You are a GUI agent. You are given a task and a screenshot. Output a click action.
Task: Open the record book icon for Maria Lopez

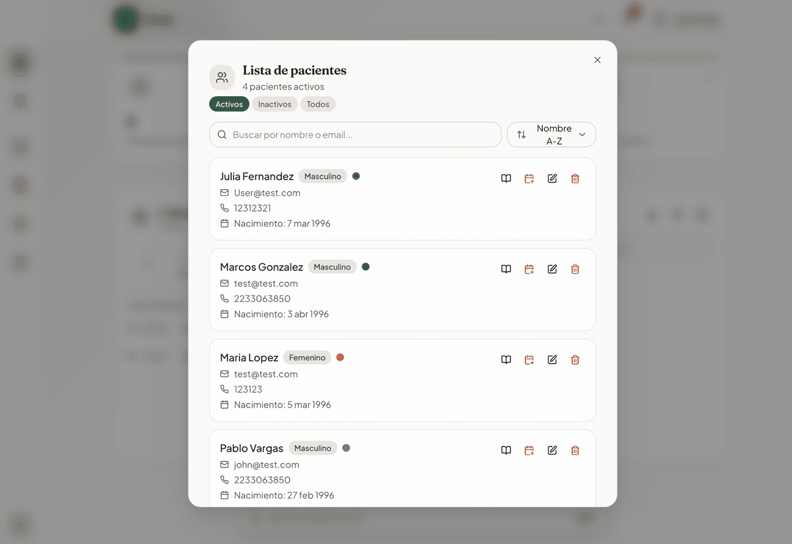tap(506, 359)
